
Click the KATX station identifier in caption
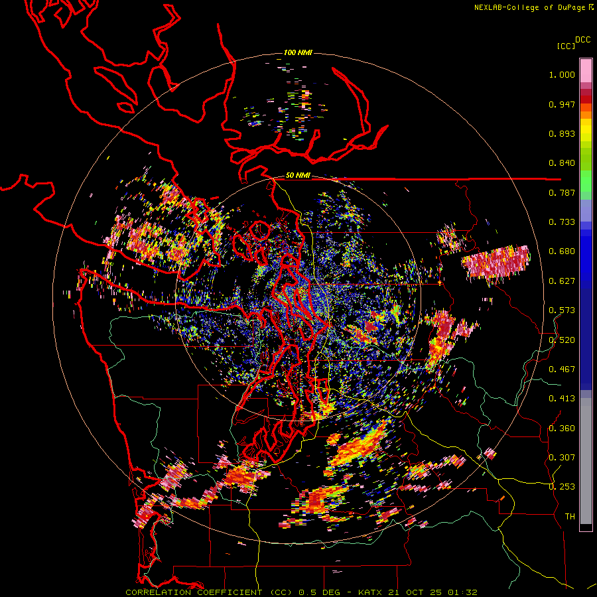tap(371, 592)
